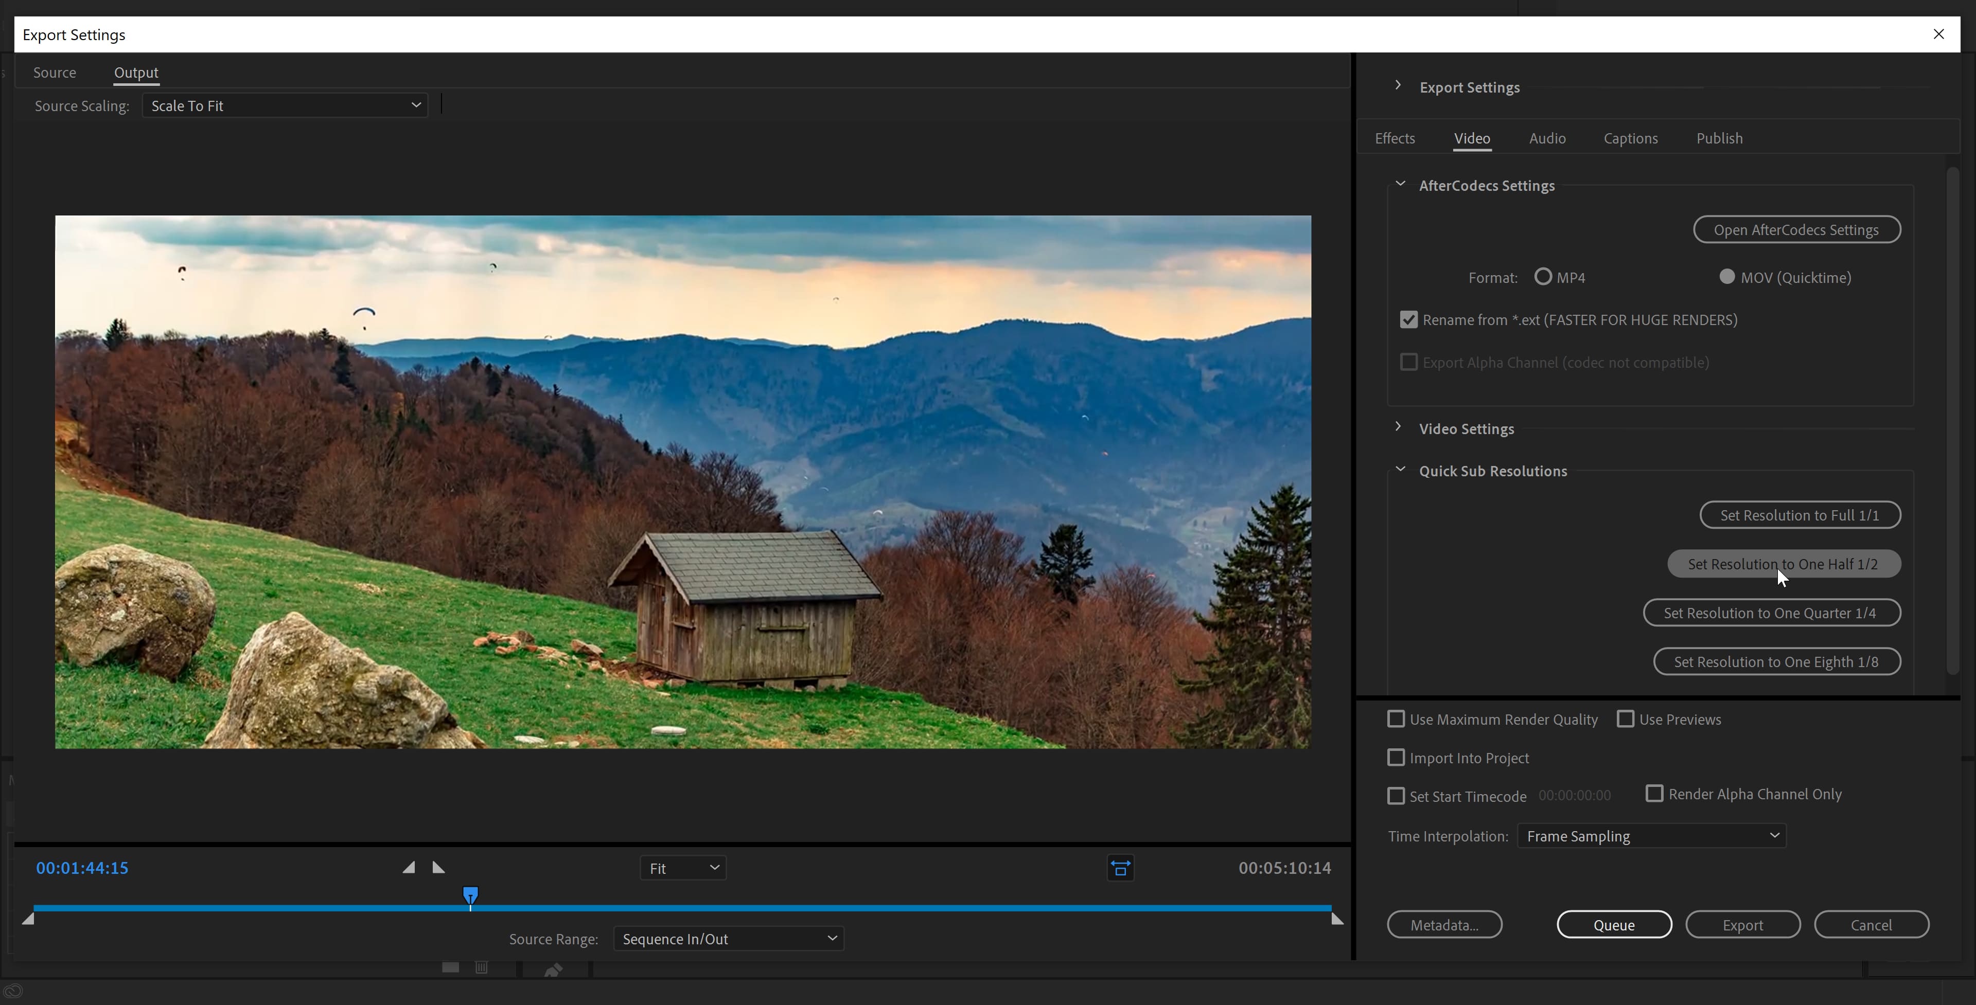
Task: Click the Set Out Point triangle icon
Action: 438,867
